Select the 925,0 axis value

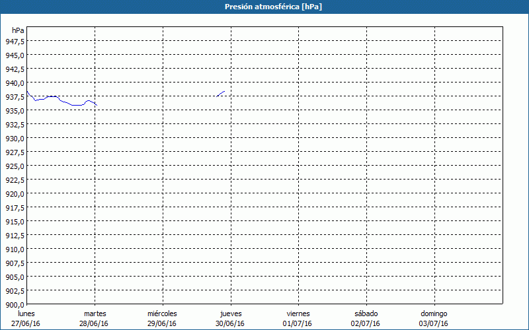click(15, 166)
